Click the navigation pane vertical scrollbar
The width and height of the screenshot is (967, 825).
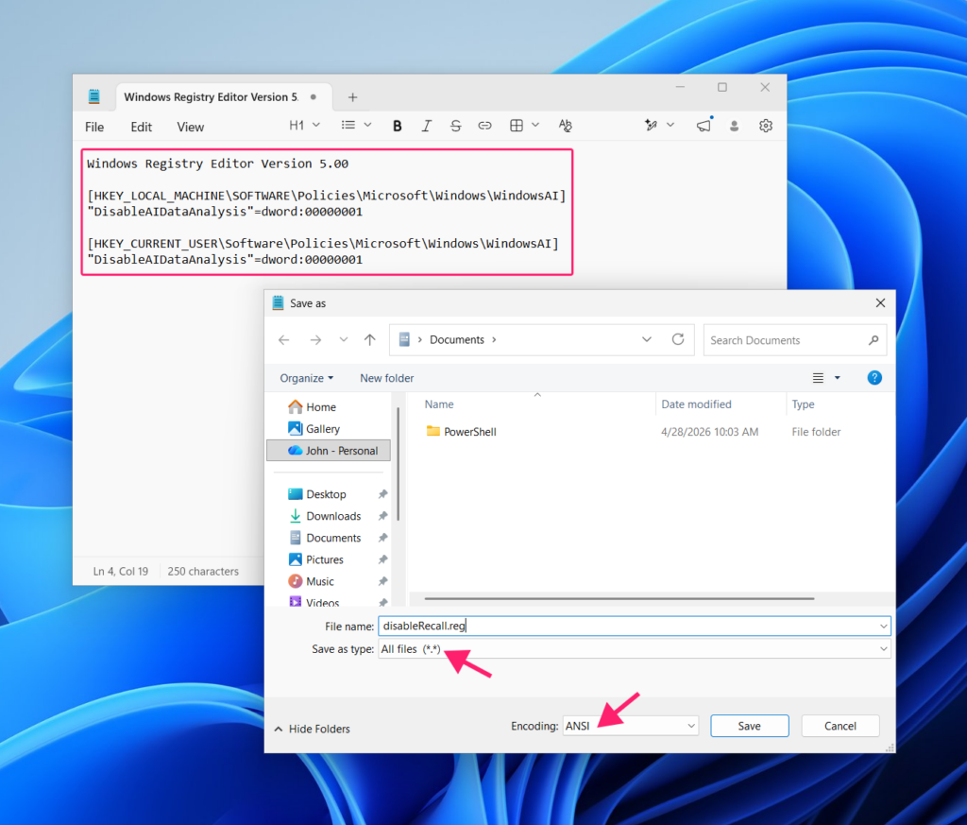coord(399,464)
